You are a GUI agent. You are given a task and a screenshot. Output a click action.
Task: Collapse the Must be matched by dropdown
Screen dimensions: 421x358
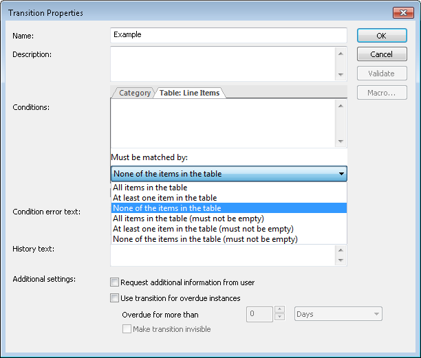(341, 174)
